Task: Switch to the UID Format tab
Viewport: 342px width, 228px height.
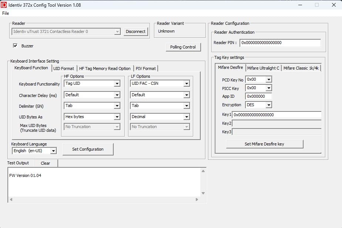Action: point(64,68)
